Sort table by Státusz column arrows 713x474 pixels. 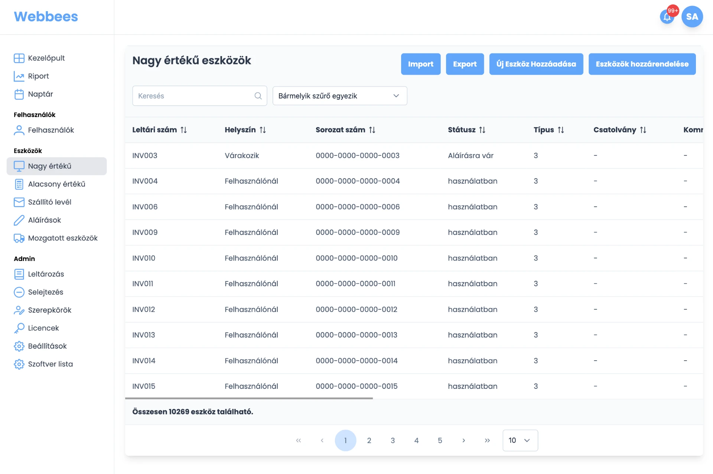click(x=482, y=130)
